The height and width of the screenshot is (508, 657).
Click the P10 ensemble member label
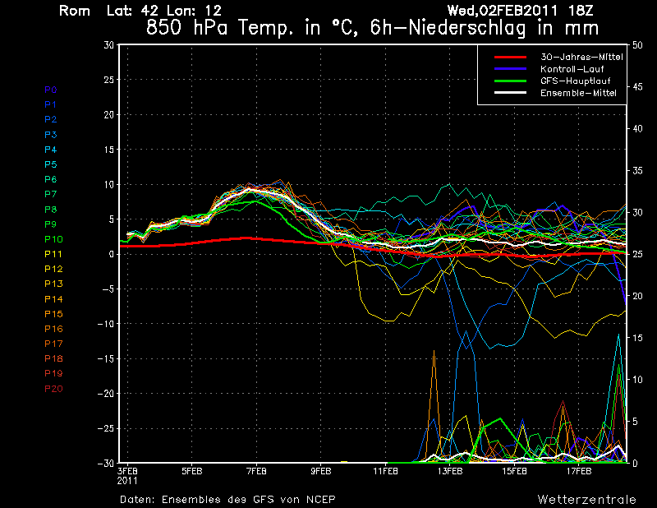(53, 239)
